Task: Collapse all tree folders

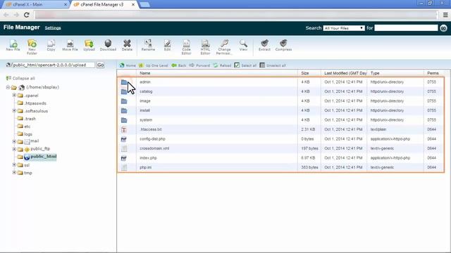Action: (x=20, y=78)
